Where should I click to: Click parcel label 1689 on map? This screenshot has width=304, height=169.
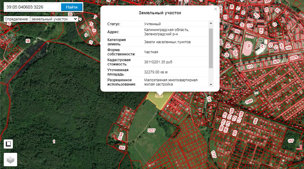coord(249,101)
